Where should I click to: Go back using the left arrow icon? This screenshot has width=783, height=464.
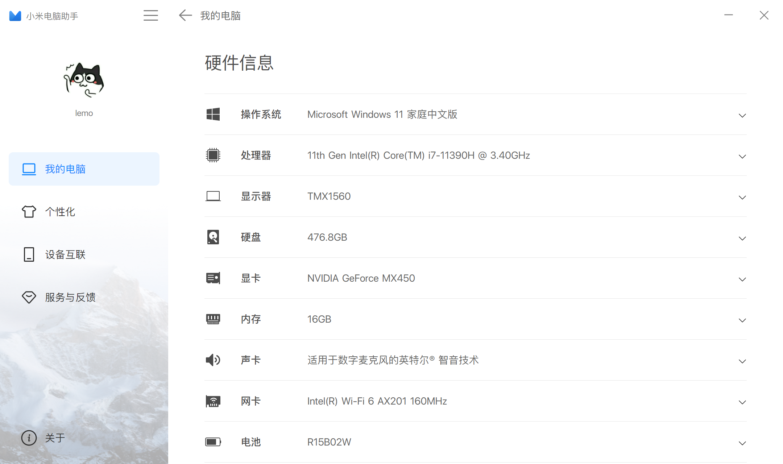coord(185,15)
